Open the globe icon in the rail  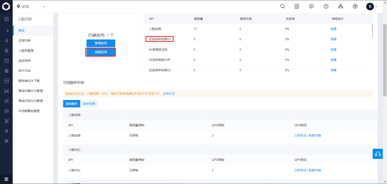7,51
